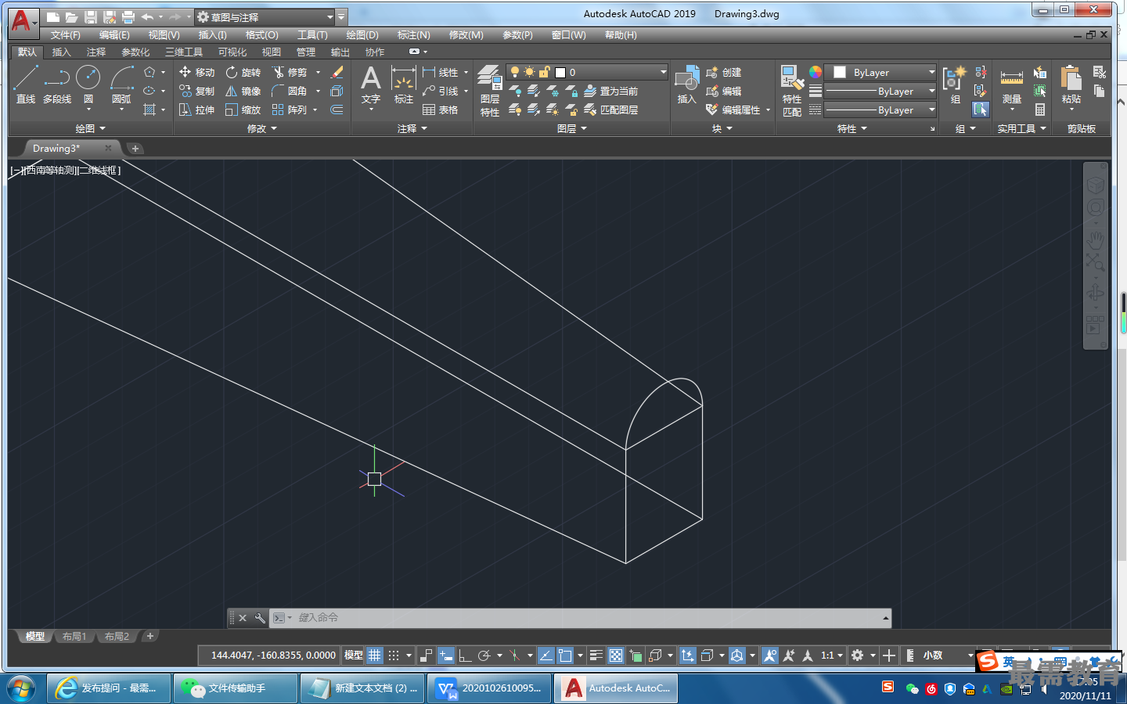
Task: Expand the 注释 annotation panel
Action: (x=412, y=128)
